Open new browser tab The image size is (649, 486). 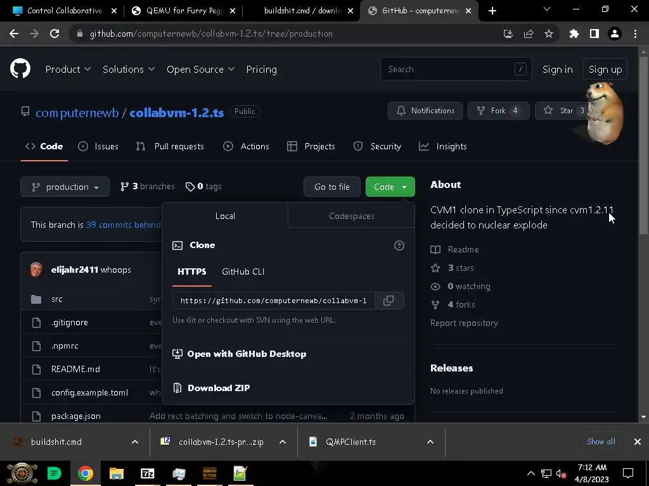point(492,11)
